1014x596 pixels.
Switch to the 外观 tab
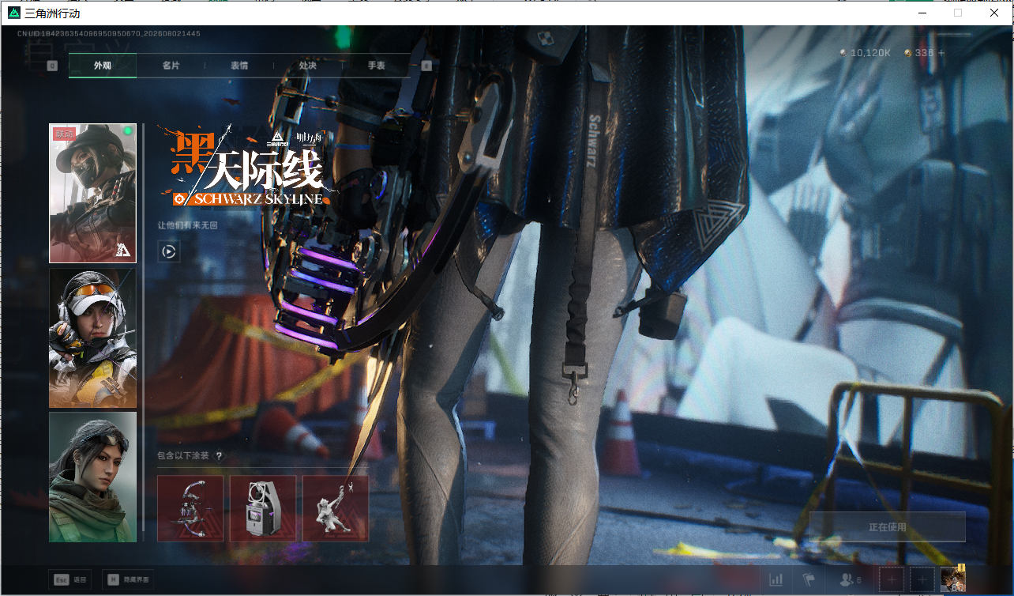click(x=103, y=66)
